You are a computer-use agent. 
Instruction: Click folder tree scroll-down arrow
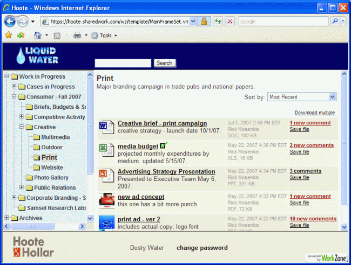(90, 218)
